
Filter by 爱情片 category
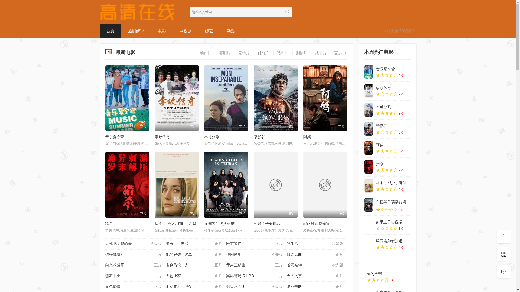click(x=244, y=53)
